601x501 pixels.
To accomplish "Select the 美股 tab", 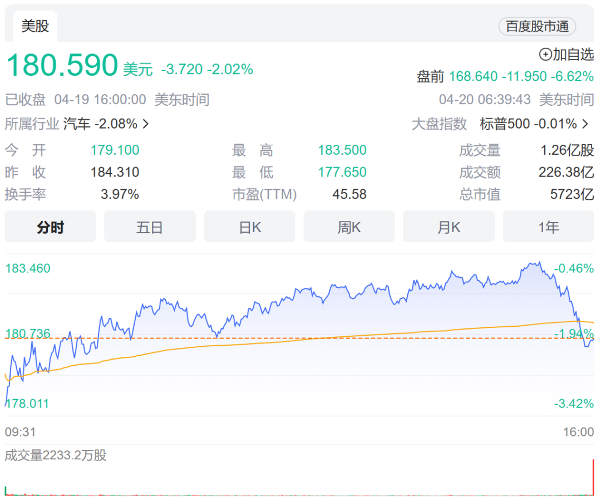I will click(35, 26).
